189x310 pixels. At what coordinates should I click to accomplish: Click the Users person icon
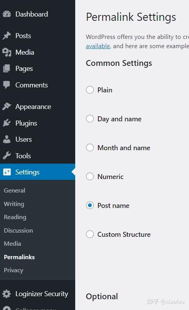pos(7,139)
